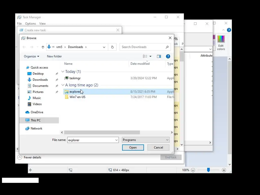260x195 pixels.
Task: Click the Back arrow in Browse dialog
Action: (24, 47)
